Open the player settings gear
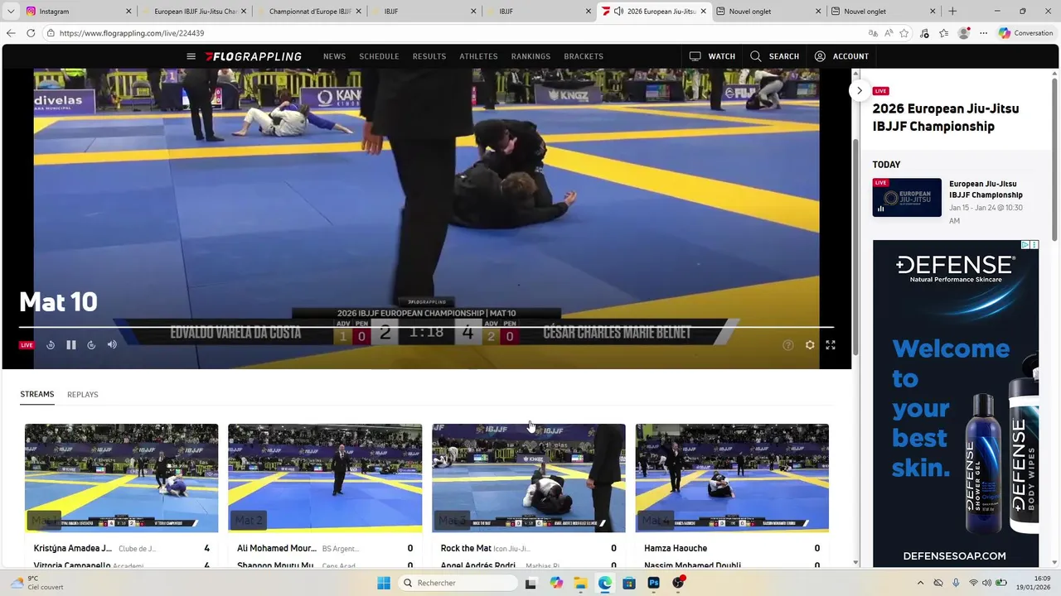 (x=810, y=345)
